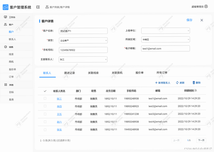Switch to the 报价单 tab

click(139, 73)
